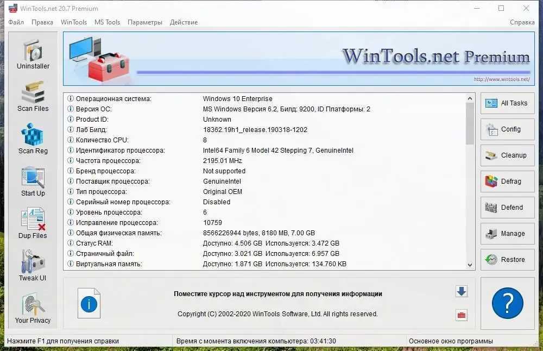
Task: Click the large blue question mark help icon
Action: (x=507, y=303)
